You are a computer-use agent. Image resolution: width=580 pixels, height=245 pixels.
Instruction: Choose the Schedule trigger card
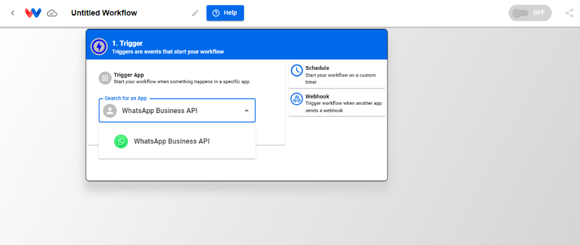click(x=337, y=75)
